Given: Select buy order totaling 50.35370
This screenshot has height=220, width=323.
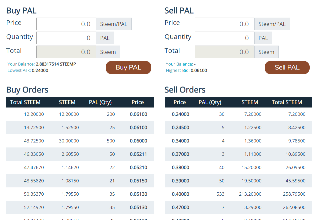Looking at the screenshot, I should [x=80, y=194].
